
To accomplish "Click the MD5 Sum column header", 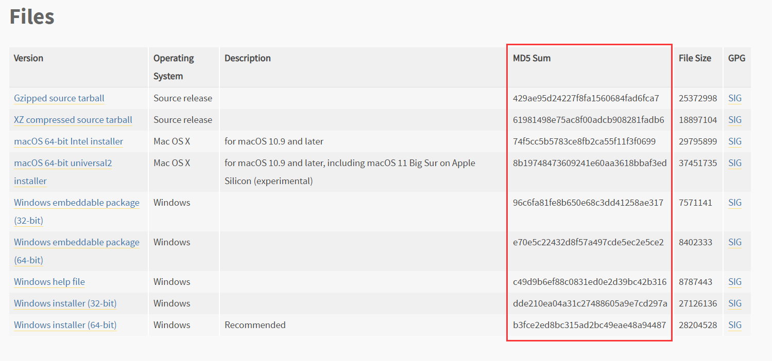I will click(x=531, y=58).
